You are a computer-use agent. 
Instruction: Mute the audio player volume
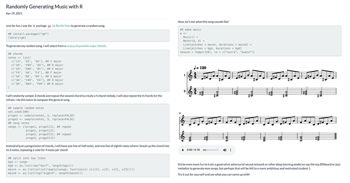225,150
